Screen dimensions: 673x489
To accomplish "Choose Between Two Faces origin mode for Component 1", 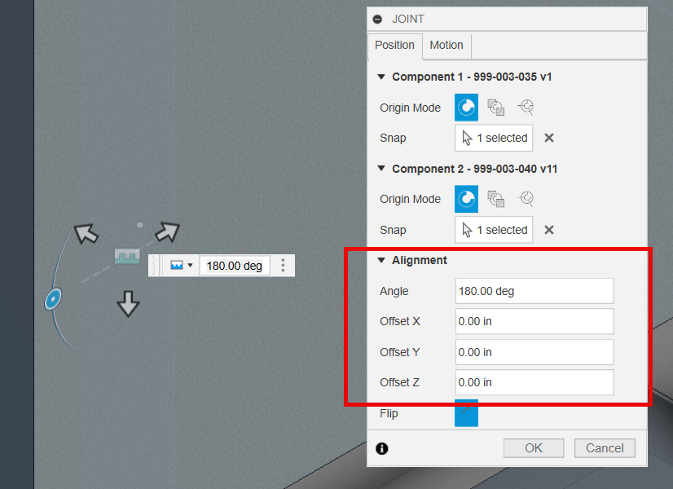I will 495,107.
